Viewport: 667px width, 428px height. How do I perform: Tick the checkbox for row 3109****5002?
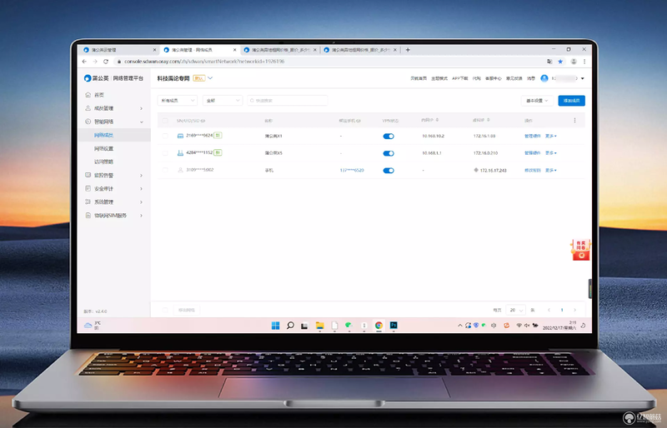tap(165, 170)
